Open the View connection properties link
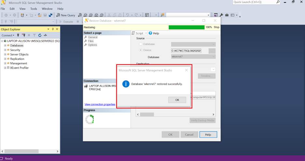The image size is (305, 161). tap(100, 104)
